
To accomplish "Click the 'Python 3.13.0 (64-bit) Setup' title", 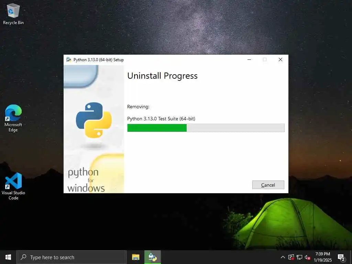I will (x=99, y=60).
